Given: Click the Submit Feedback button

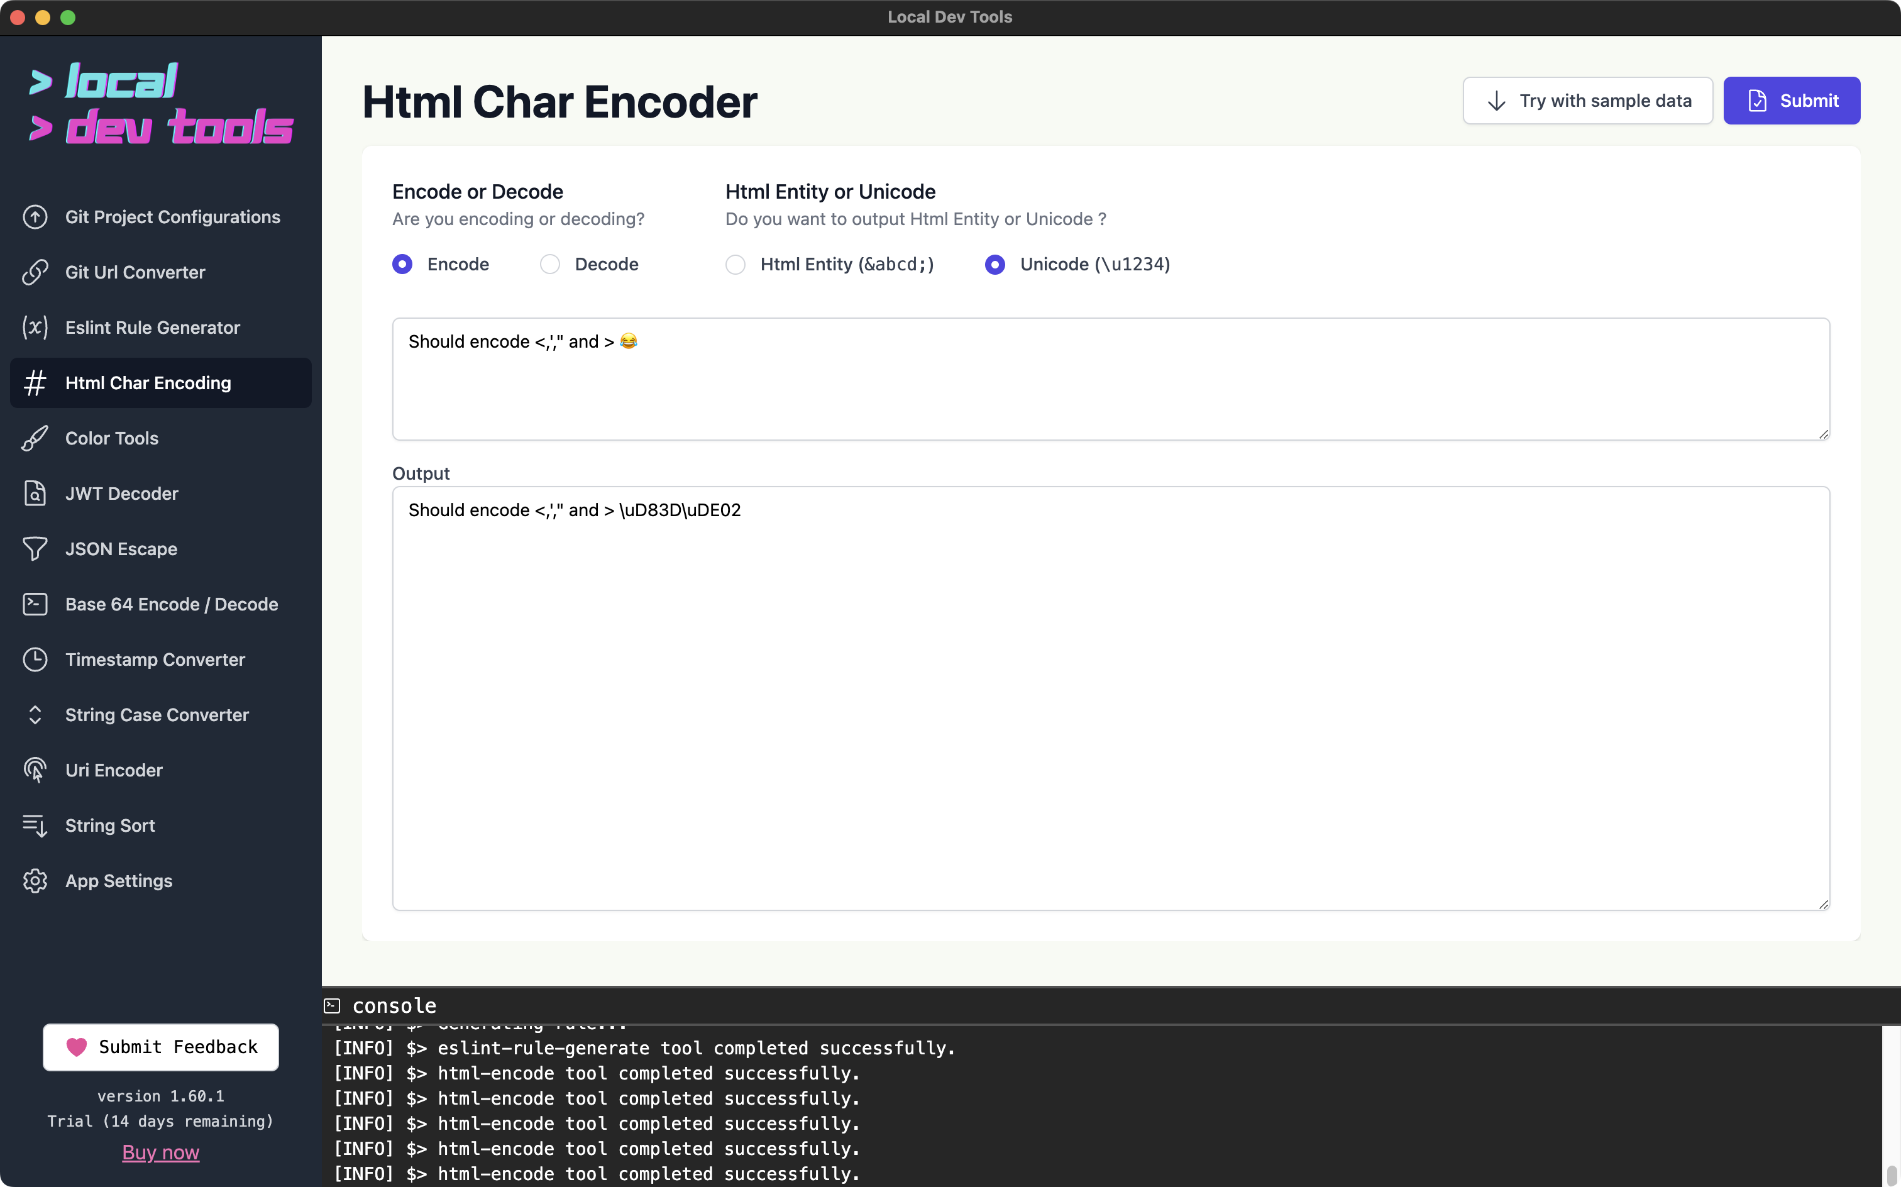Looking at the screenshot, I should [161, 1047].
